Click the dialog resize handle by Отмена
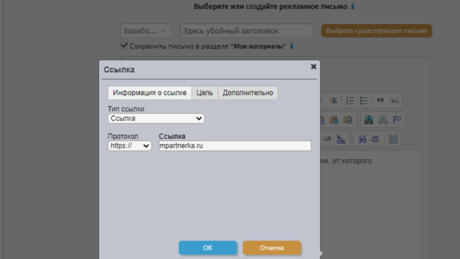Image resolution: width=460 pixels, height=259 pixels. coord(320,253)
